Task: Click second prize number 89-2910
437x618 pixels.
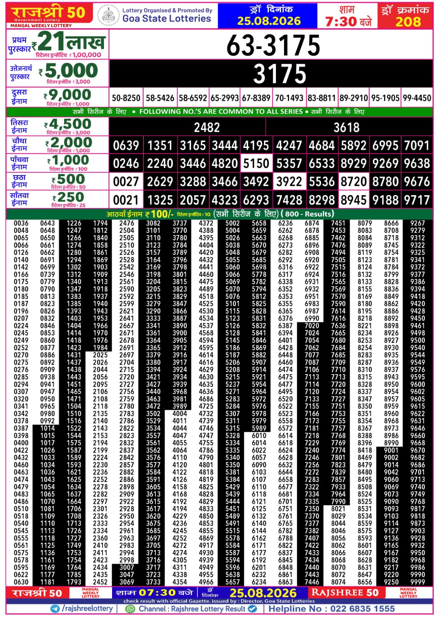Action: click(x=354, y=98)
